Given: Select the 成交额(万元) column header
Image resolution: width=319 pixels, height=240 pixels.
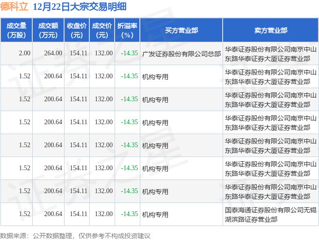Looking at the screenshot, I should 48,30.
